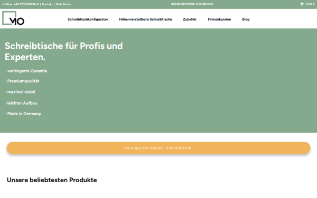The image size is (317, 198).
Task: Open the shopping cart icon
Action: coord(302,4)
